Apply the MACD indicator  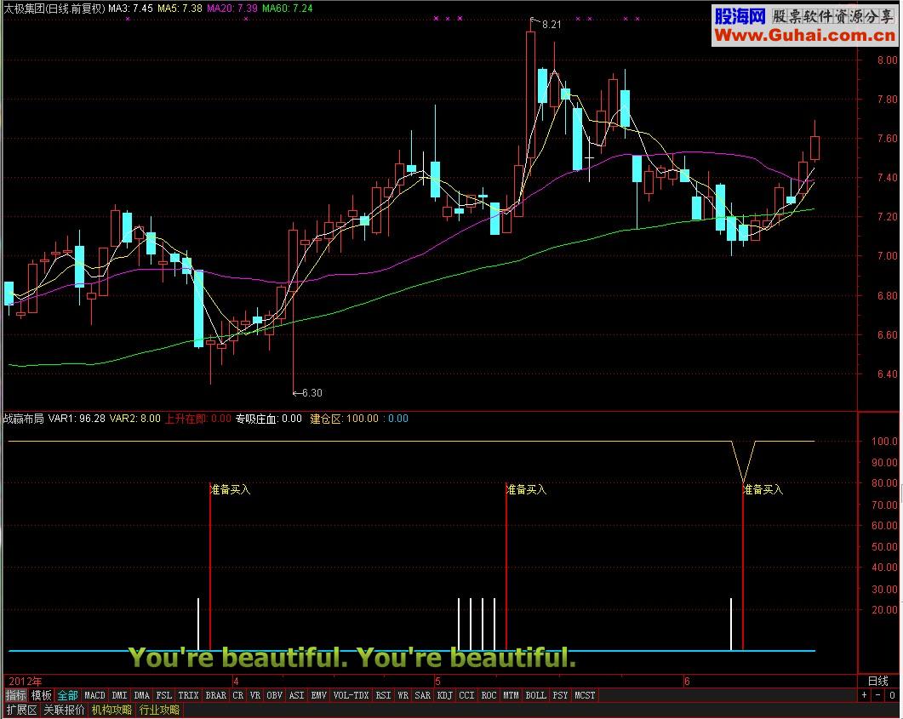point(95,695)
